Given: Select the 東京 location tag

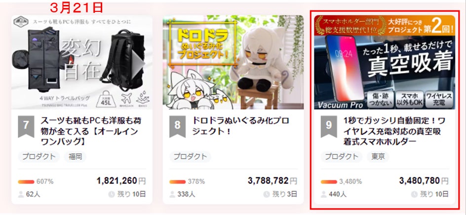Looking at the screenshot, I should click(x=378, y=157).
